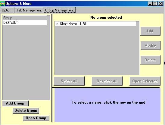Click the Group column header

pos(25,18)
